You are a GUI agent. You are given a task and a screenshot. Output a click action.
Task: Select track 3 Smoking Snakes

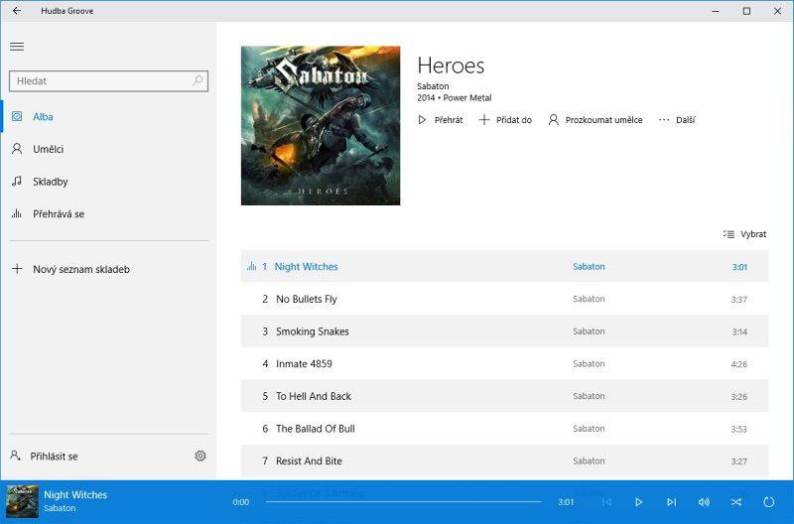[x=505, y=331]
